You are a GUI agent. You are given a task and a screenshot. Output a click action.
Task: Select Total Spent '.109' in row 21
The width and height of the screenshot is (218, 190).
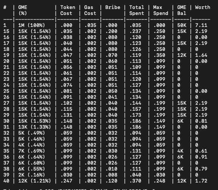click(x=135, y=67)
